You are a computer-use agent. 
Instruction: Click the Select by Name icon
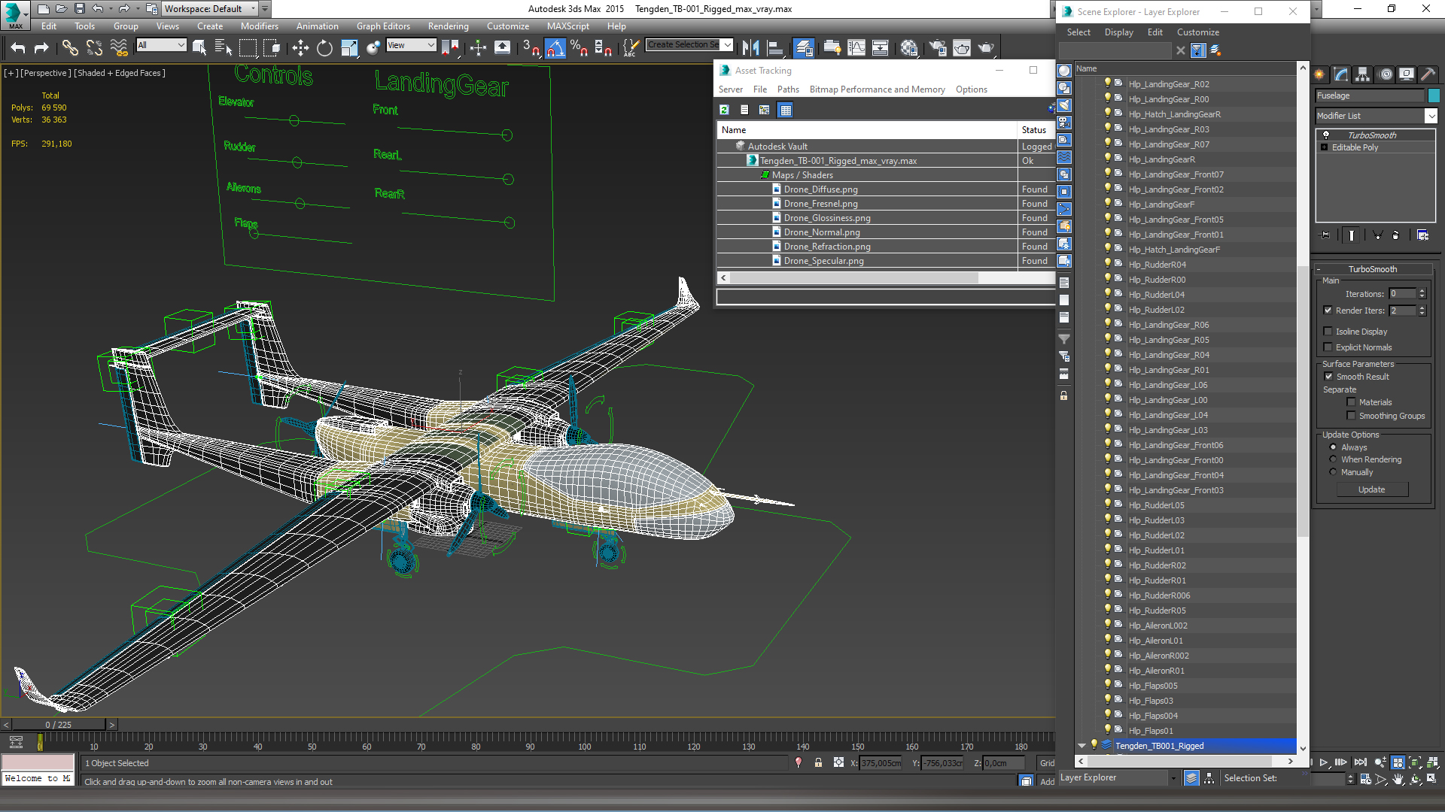(x=224, y=48)
